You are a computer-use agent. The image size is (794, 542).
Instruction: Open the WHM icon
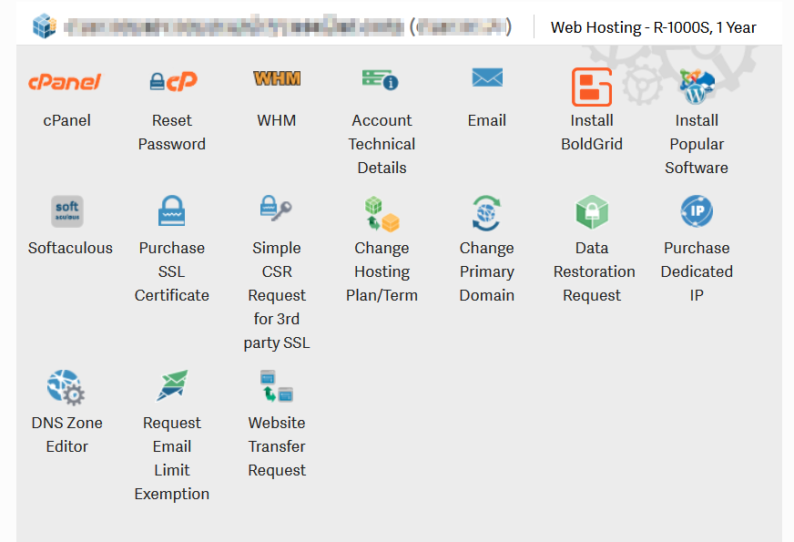coord(277,79)
